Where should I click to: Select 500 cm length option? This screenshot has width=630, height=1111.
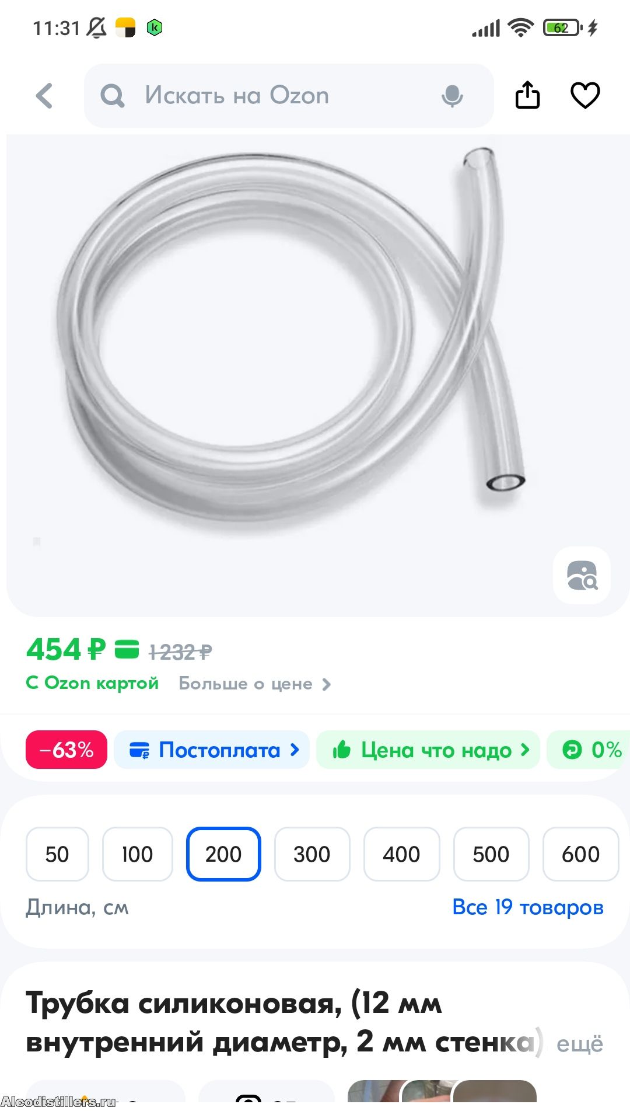tap(491, 854)
